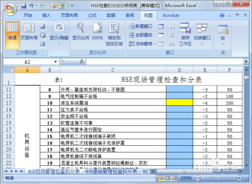Screen dimensions: 252x184
Task: Open a 新建窗口 new window
Action: tap(140, 26)
